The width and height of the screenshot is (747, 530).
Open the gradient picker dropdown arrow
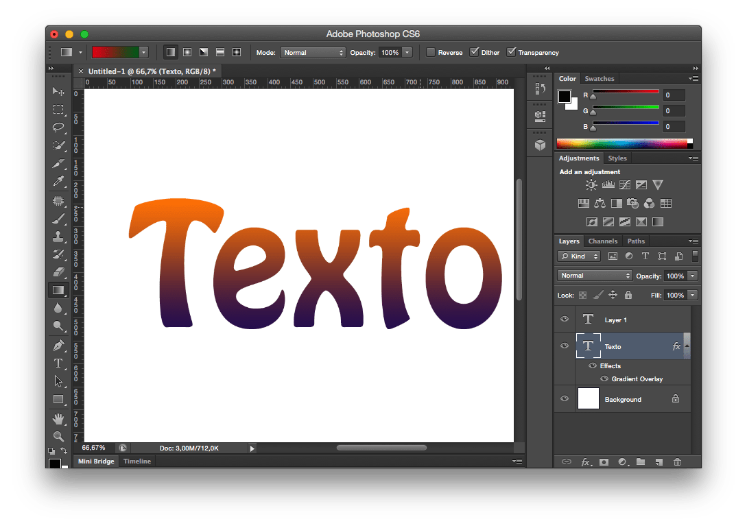click(x=143, y=52)
